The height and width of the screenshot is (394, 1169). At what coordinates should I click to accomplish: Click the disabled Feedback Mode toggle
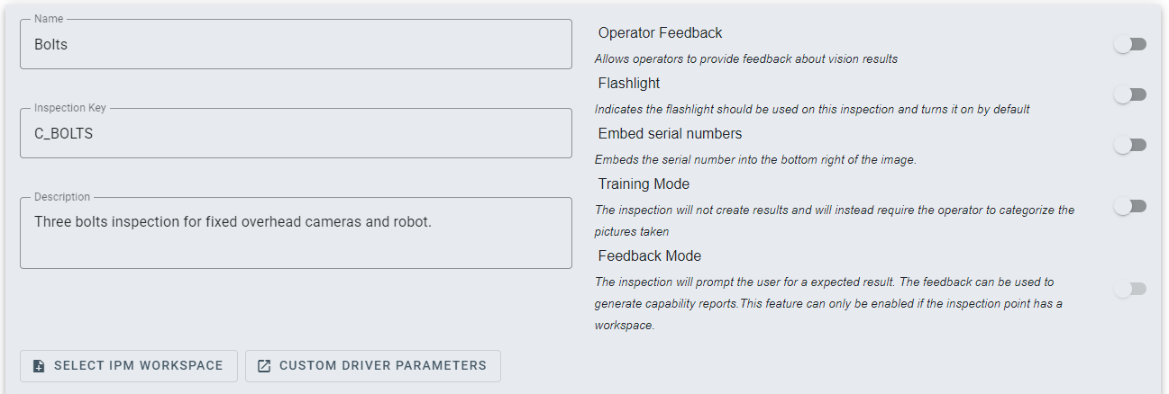click(1129, 289)
